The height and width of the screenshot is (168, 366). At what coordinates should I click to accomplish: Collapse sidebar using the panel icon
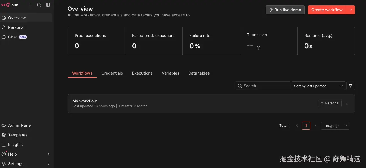click(x=48, y=5)
